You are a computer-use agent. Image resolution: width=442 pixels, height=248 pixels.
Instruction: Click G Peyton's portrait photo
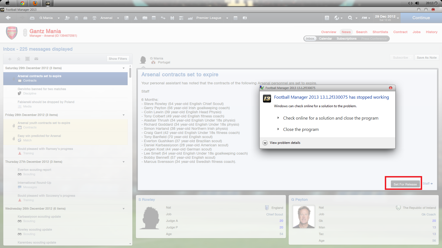[304, 217]
